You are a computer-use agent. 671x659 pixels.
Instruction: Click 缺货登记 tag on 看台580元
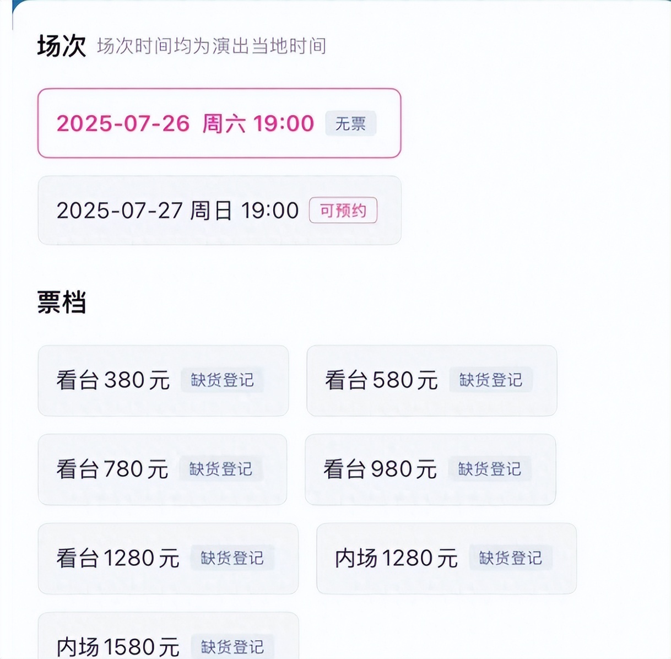[x=491, y=380]
